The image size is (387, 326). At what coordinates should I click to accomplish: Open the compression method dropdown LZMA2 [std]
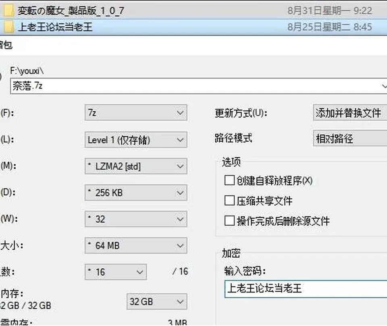pos(136,166)
